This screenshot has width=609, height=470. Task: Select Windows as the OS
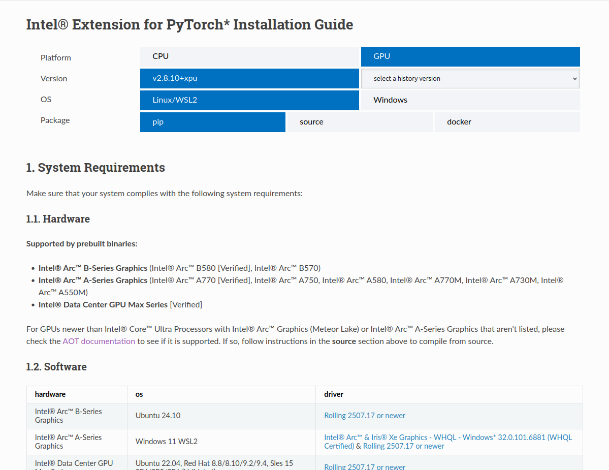pos(470,100)
